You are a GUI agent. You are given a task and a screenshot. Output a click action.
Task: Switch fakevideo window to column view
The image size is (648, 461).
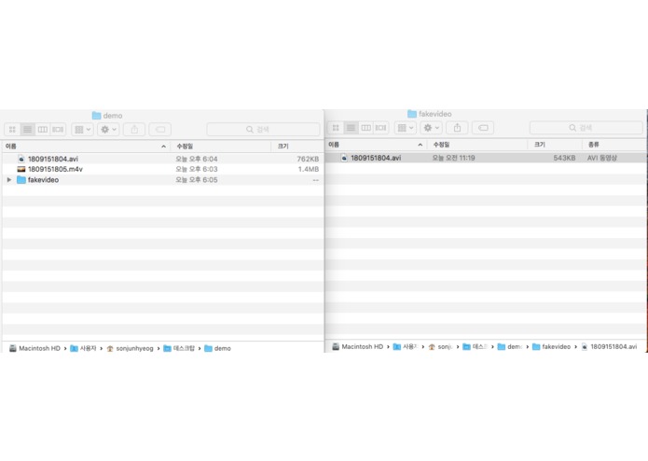[365, 128]
